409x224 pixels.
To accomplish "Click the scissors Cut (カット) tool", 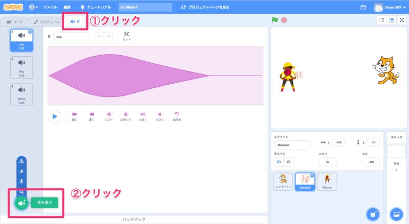I will 126,36.
